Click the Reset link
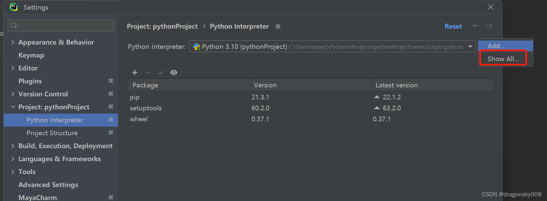 [x=453, y=26]
